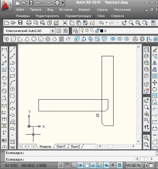Image resolution: width=158 pixels, height=169 pixels.
Task: Click the Workspace Settings gear icon
Action: [59, 31]
